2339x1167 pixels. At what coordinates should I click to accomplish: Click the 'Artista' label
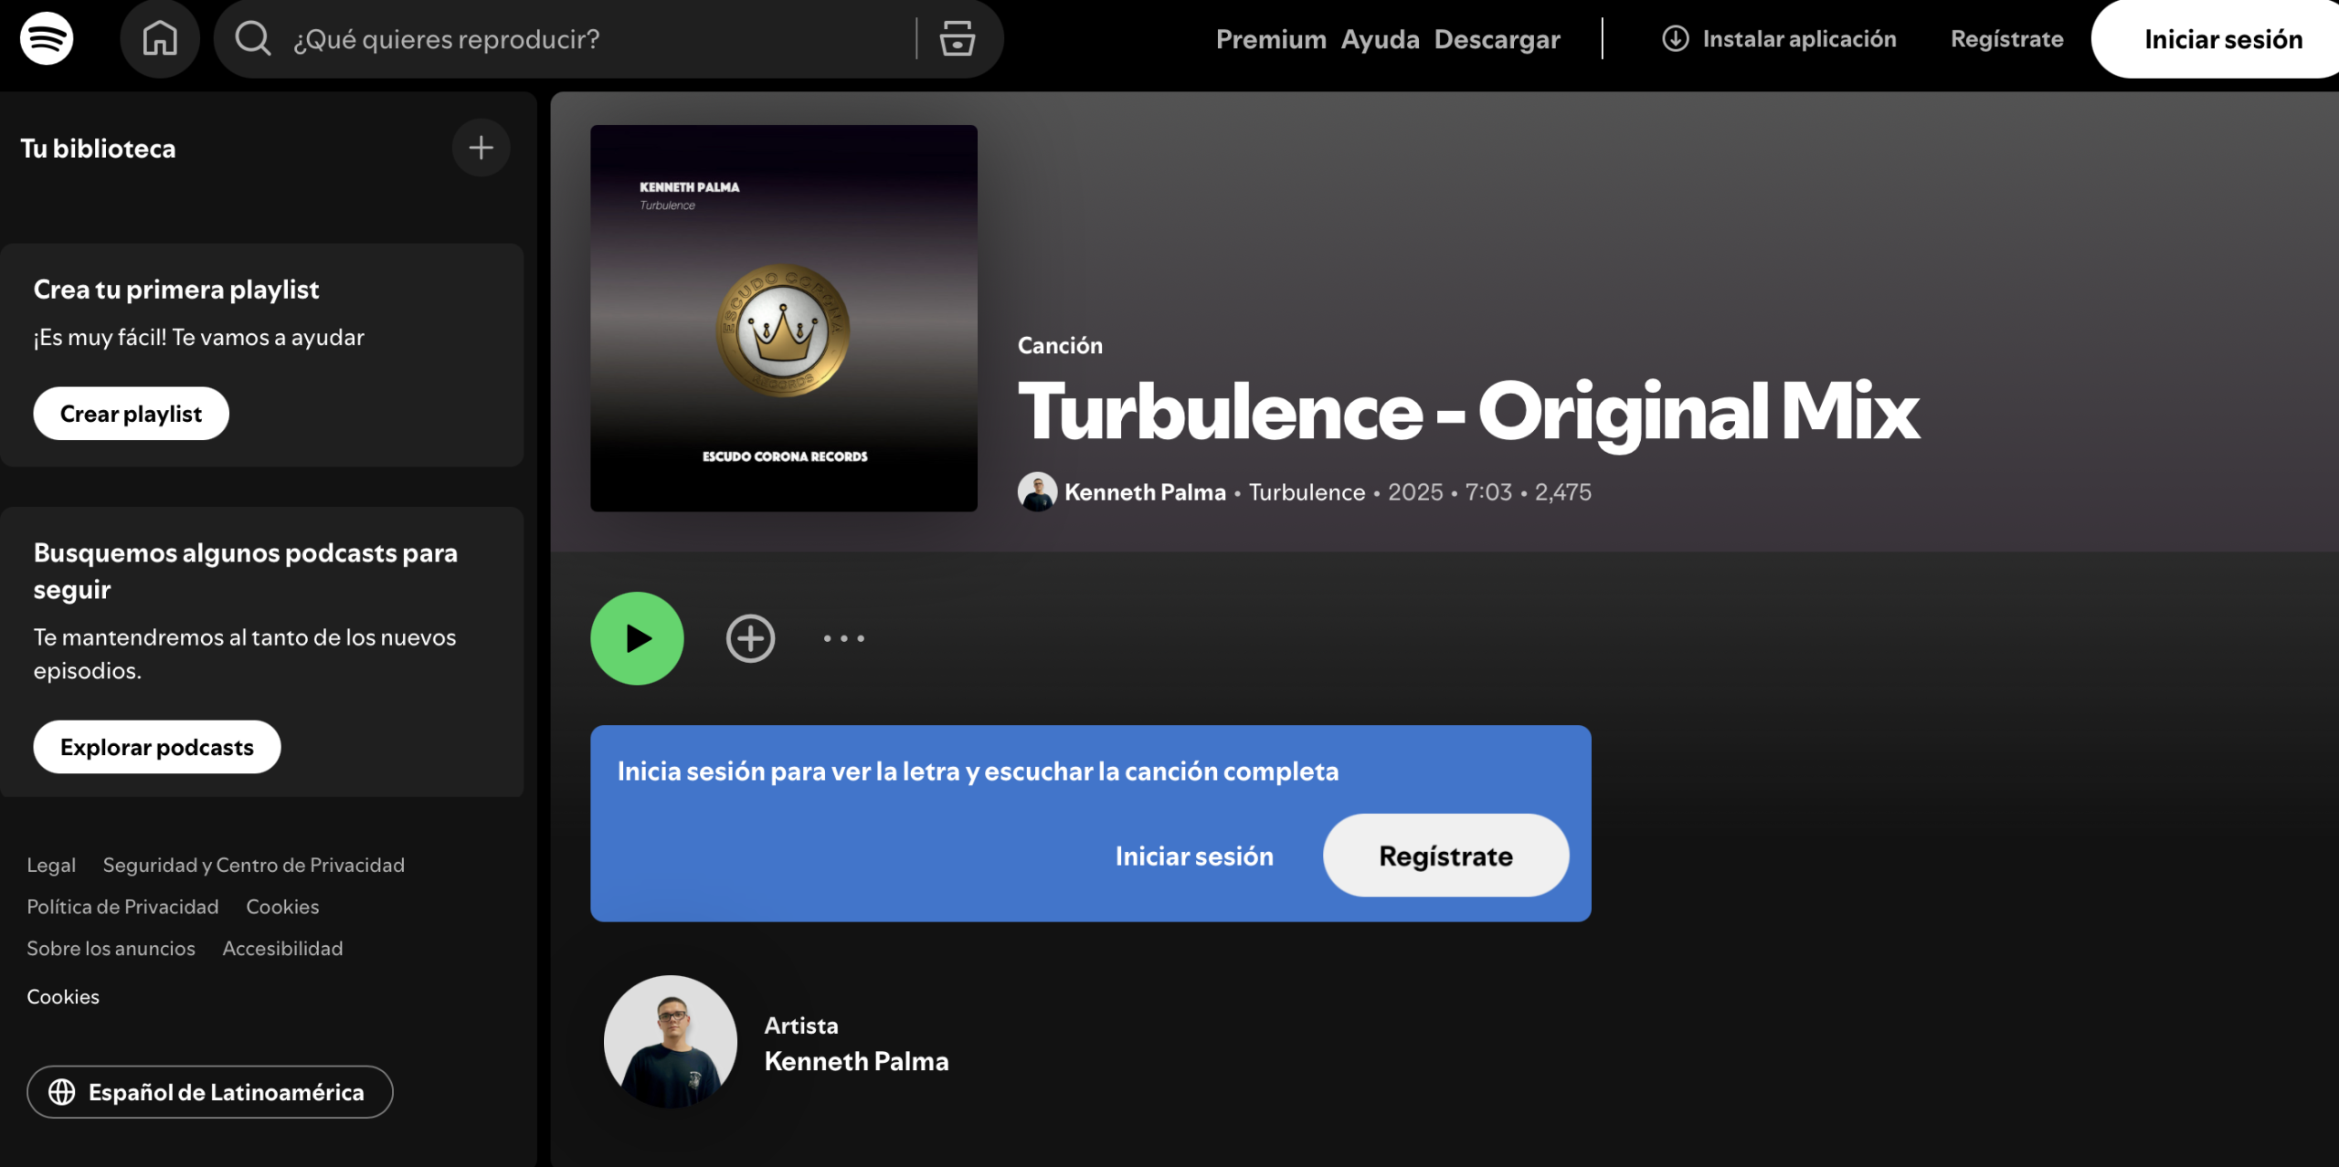click(801, 1025)
